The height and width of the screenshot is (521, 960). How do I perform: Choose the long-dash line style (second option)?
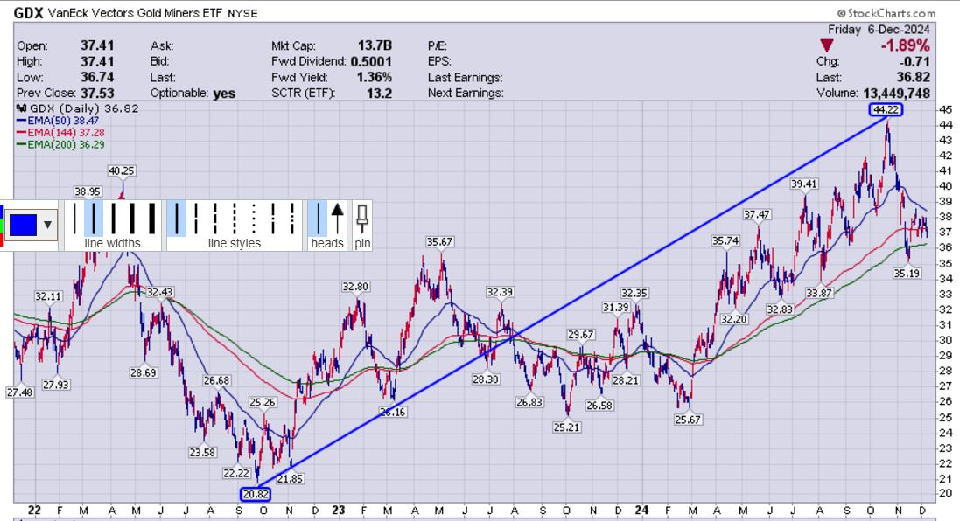[196, 219]
